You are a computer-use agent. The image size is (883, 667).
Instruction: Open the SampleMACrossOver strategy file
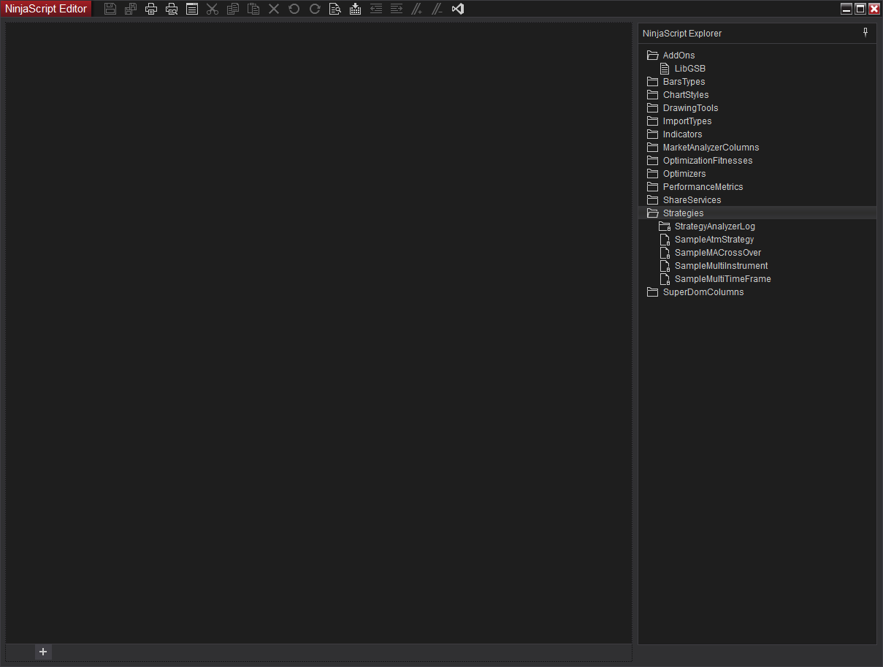[717, 253]
